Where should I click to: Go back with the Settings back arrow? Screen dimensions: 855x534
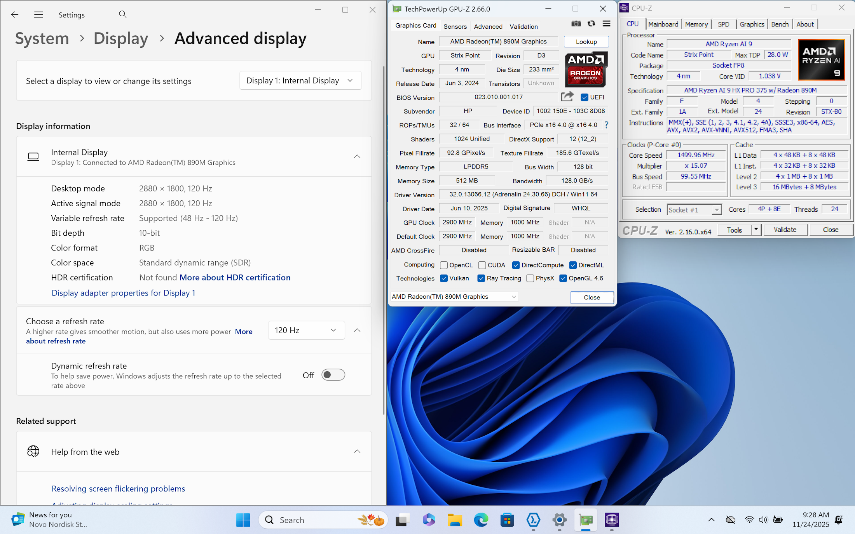[x=15, y=15]
